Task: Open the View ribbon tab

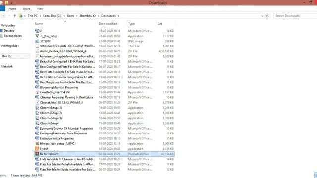Action: pyautogui.click(x=40, y=9)
